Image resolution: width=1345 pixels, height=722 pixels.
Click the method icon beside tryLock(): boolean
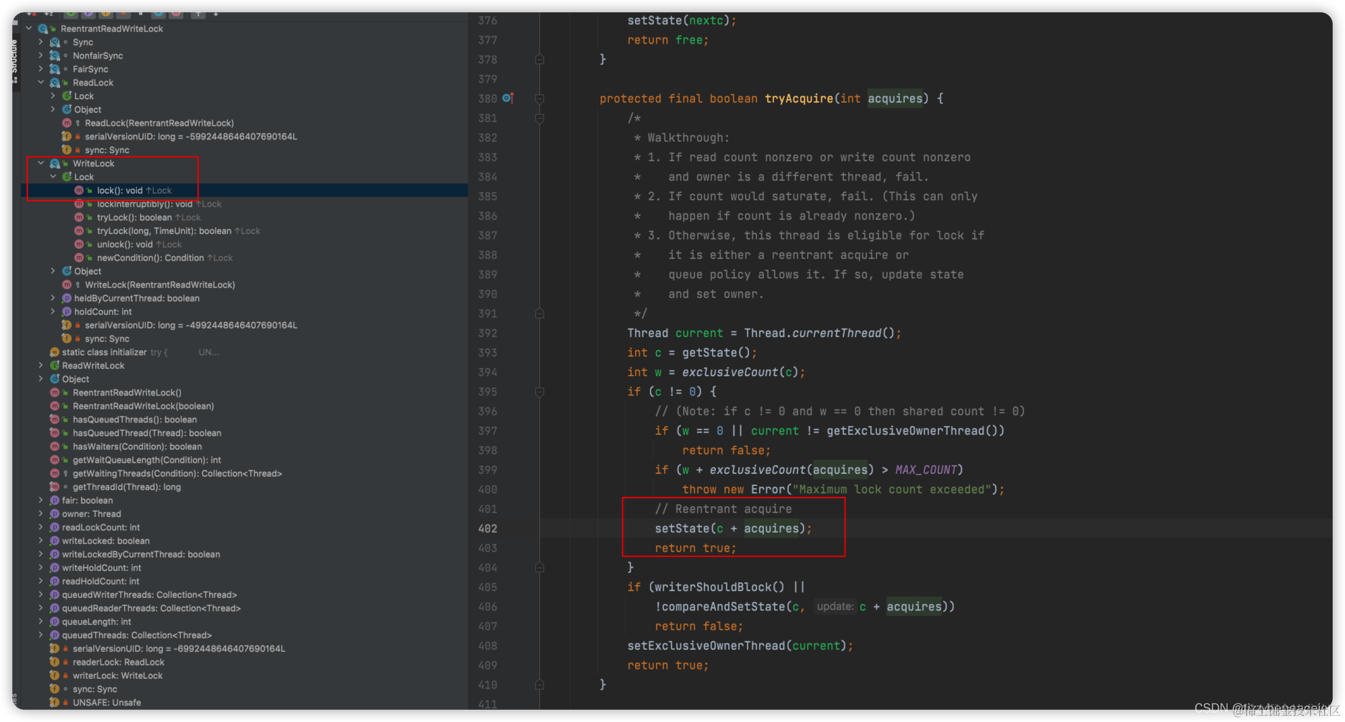pyautogui.click(x=79, y=218)
